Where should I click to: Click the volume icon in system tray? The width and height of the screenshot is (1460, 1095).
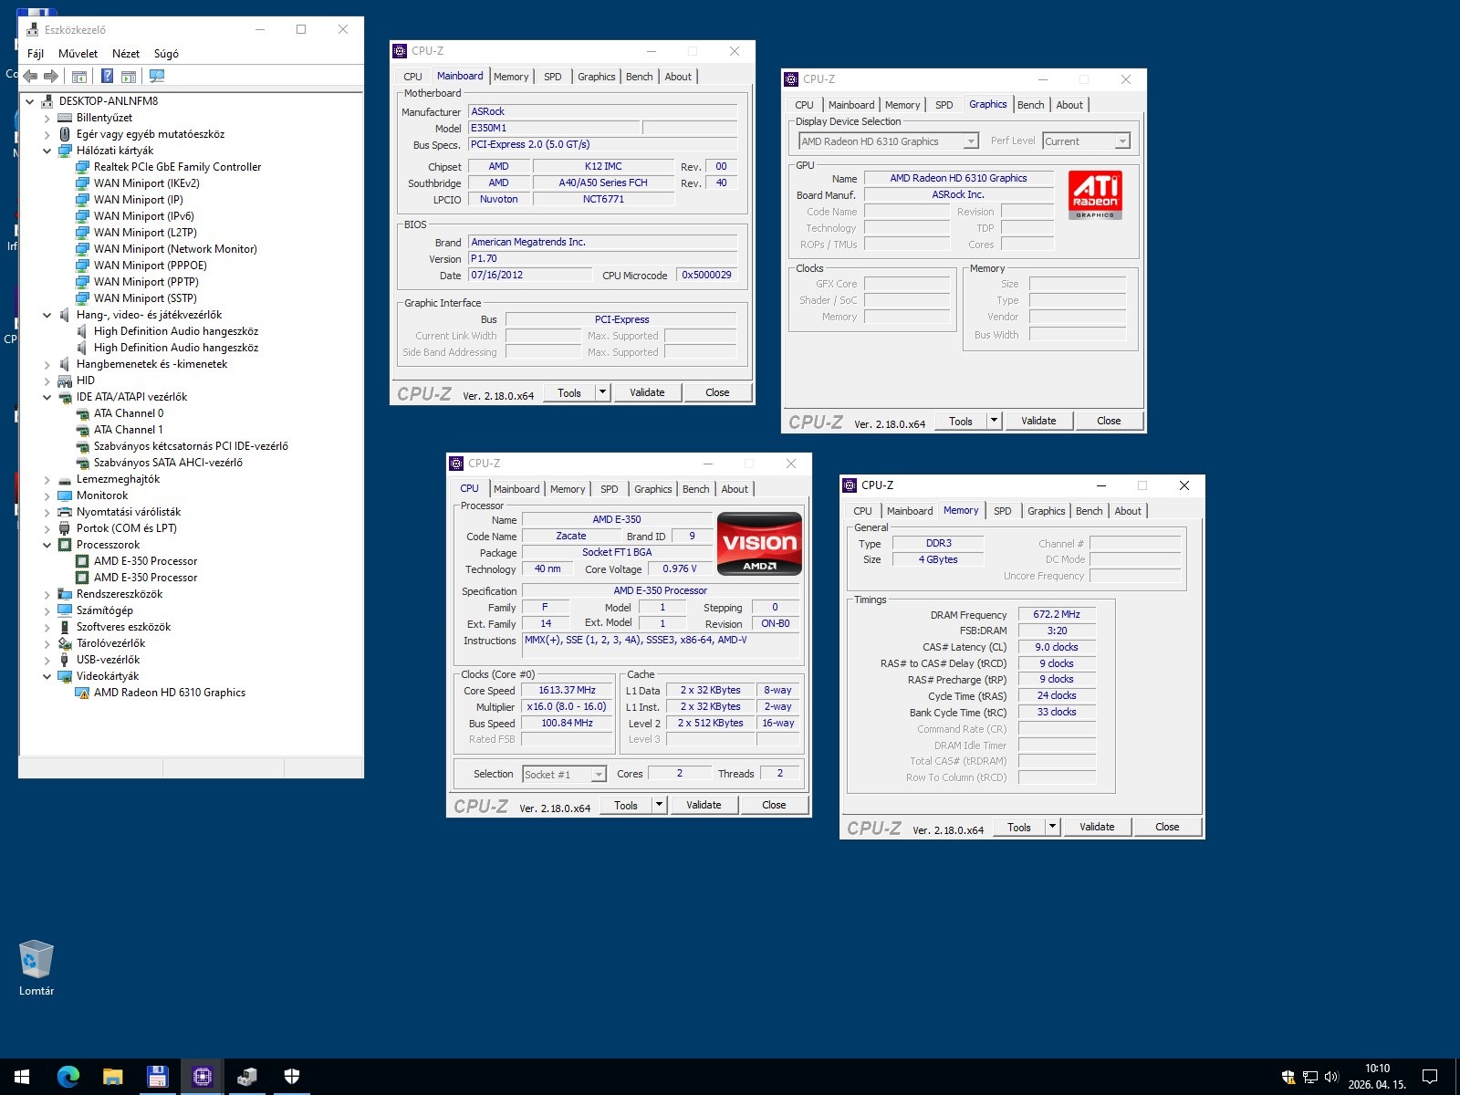pyautogui.click(x=1330, y=1077)
